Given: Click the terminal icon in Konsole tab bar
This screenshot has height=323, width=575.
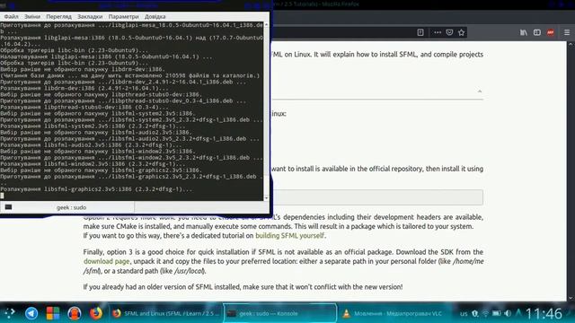Looking at the screenshot, I should 8,207.
